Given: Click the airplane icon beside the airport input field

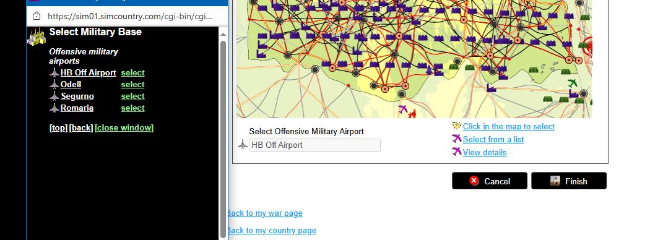Looking at the screenshot, I should [x=243, y=145].
